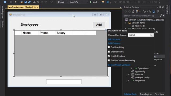Switch to the Team Explorer tab
Screen dimensions: 171x96
[146, 94]
